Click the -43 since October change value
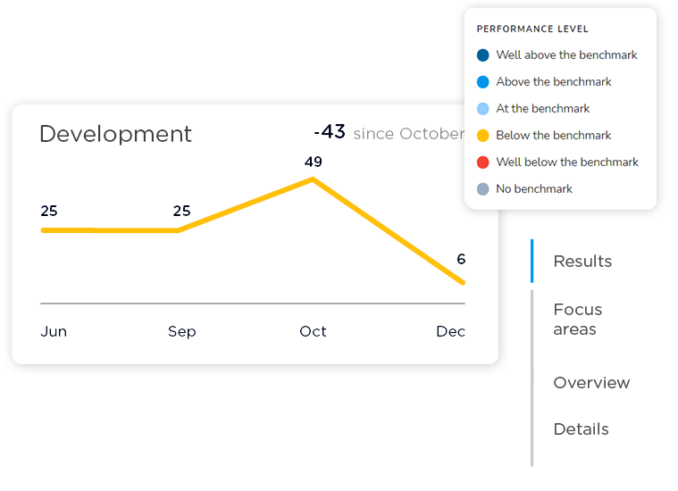678x491 pixels. (x=389, y=133)
